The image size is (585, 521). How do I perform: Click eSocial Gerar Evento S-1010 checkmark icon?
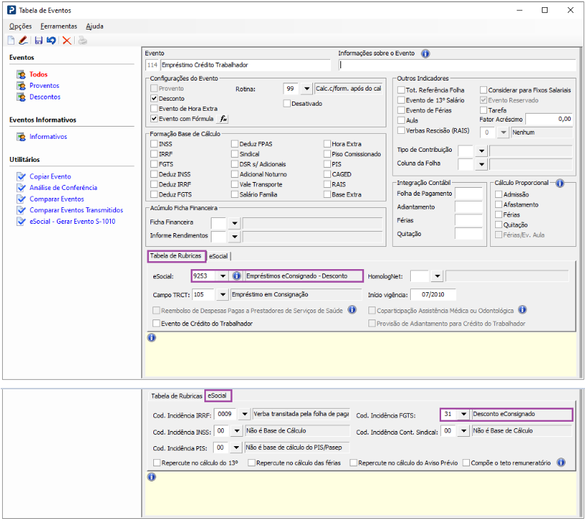pyautogui.click(x=22, y=222)
